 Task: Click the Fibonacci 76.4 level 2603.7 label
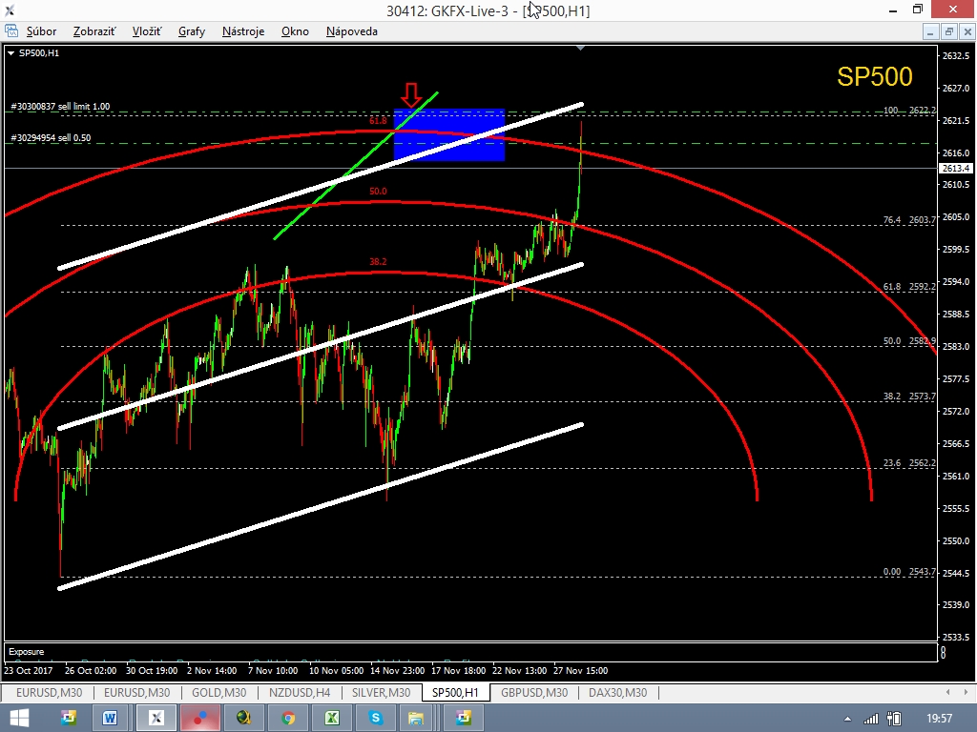pyautogui.click(x=909, y=220)
